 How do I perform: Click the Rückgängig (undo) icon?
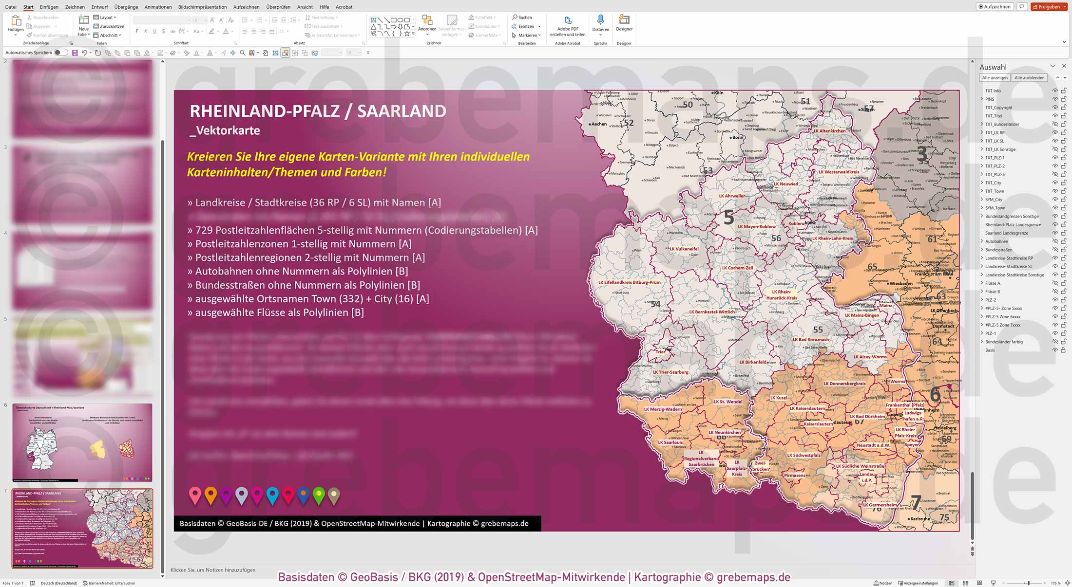(85, 52)
